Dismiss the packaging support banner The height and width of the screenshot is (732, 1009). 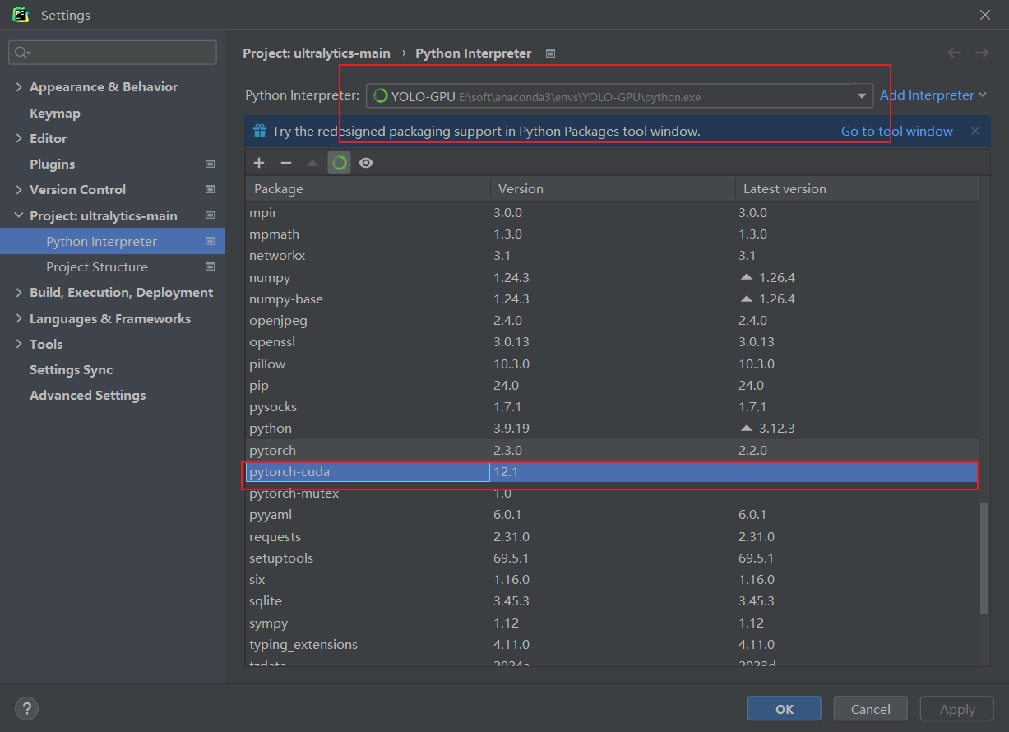point(975,131)
